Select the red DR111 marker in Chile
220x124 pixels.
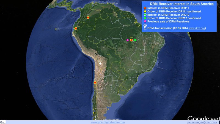tap(95, 82)
